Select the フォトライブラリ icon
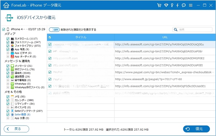 (12, 46)
